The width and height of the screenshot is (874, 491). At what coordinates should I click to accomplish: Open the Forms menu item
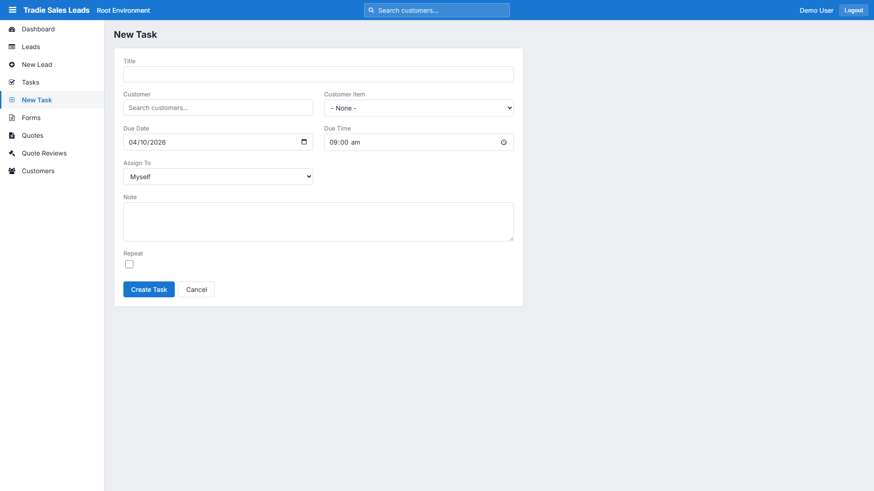(x=52, y=118)
